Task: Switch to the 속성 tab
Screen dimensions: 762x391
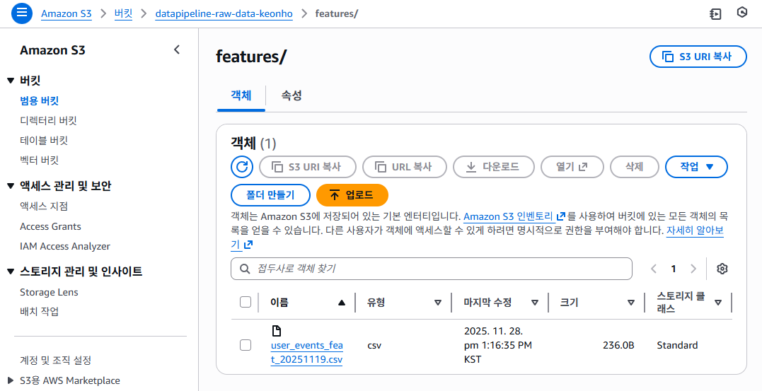Action: coord(291,95)
